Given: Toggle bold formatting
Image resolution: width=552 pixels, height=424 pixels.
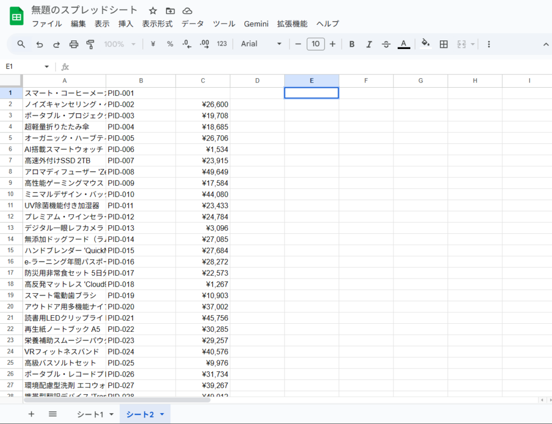Looking at the screenshot, I should pyautogui.click(x=352, y=44).
